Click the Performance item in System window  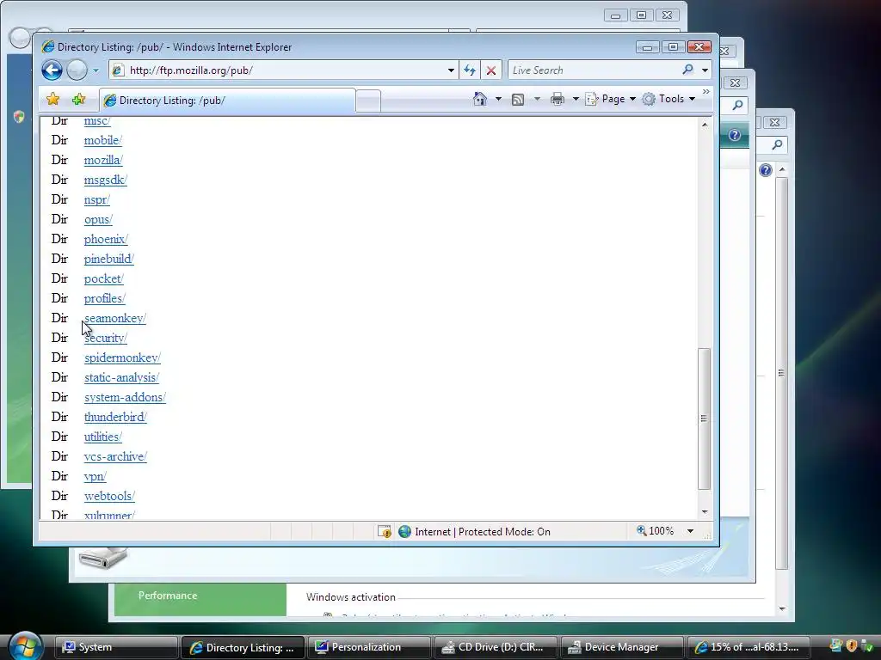168,596
